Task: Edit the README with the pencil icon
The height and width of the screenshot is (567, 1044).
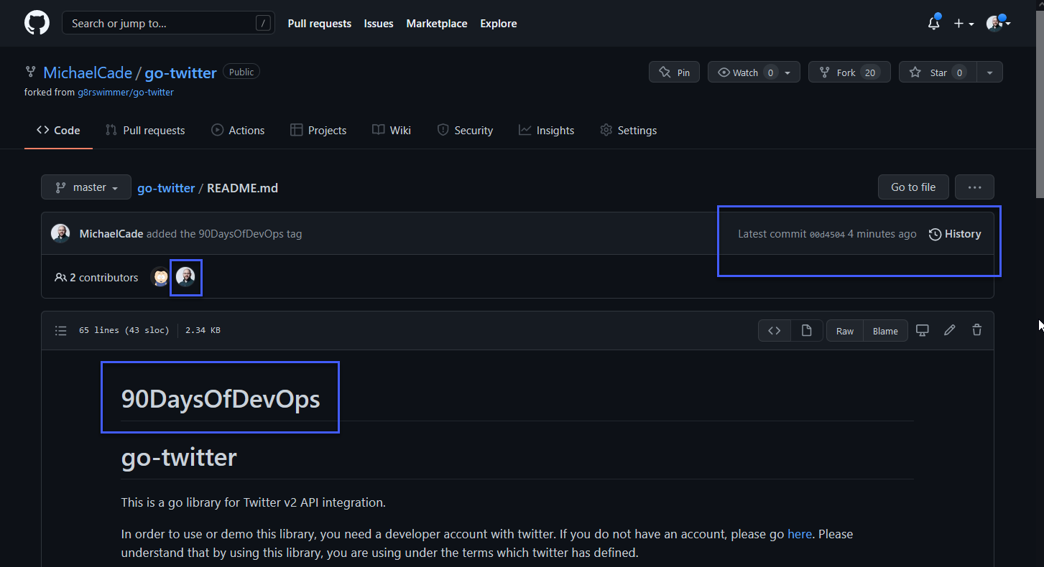Action: (949, 330)
